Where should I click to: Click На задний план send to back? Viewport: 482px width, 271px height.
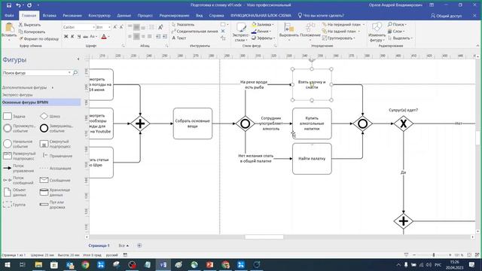point(340,31)
